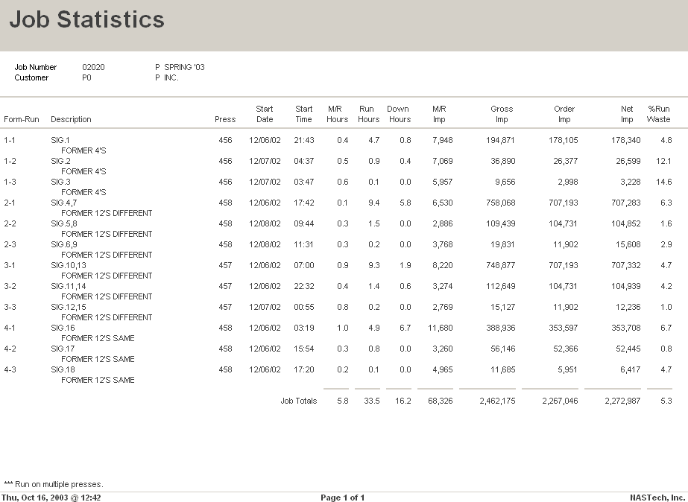Select form-run 1-1 row label
Image resolution: width=688 pixels, height=502 pixels.
(10, 140)
